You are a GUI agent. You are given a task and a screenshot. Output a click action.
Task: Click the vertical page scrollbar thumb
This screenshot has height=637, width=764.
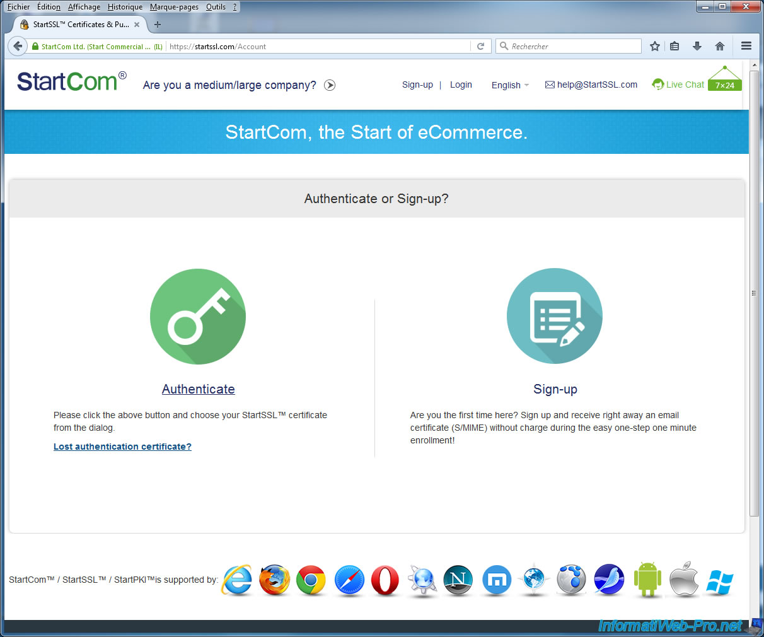coord(754,294)
